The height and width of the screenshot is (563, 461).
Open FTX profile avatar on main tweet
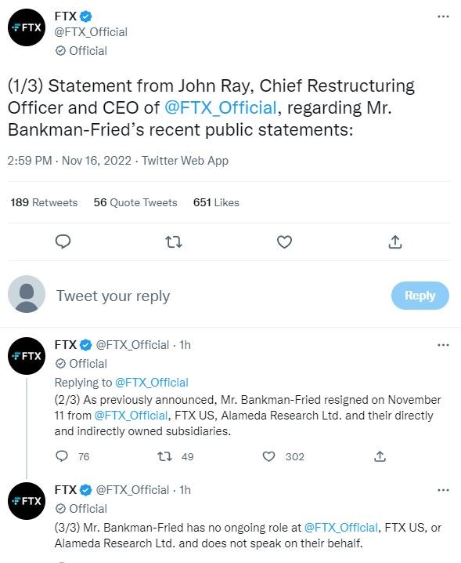click(27, 27)
